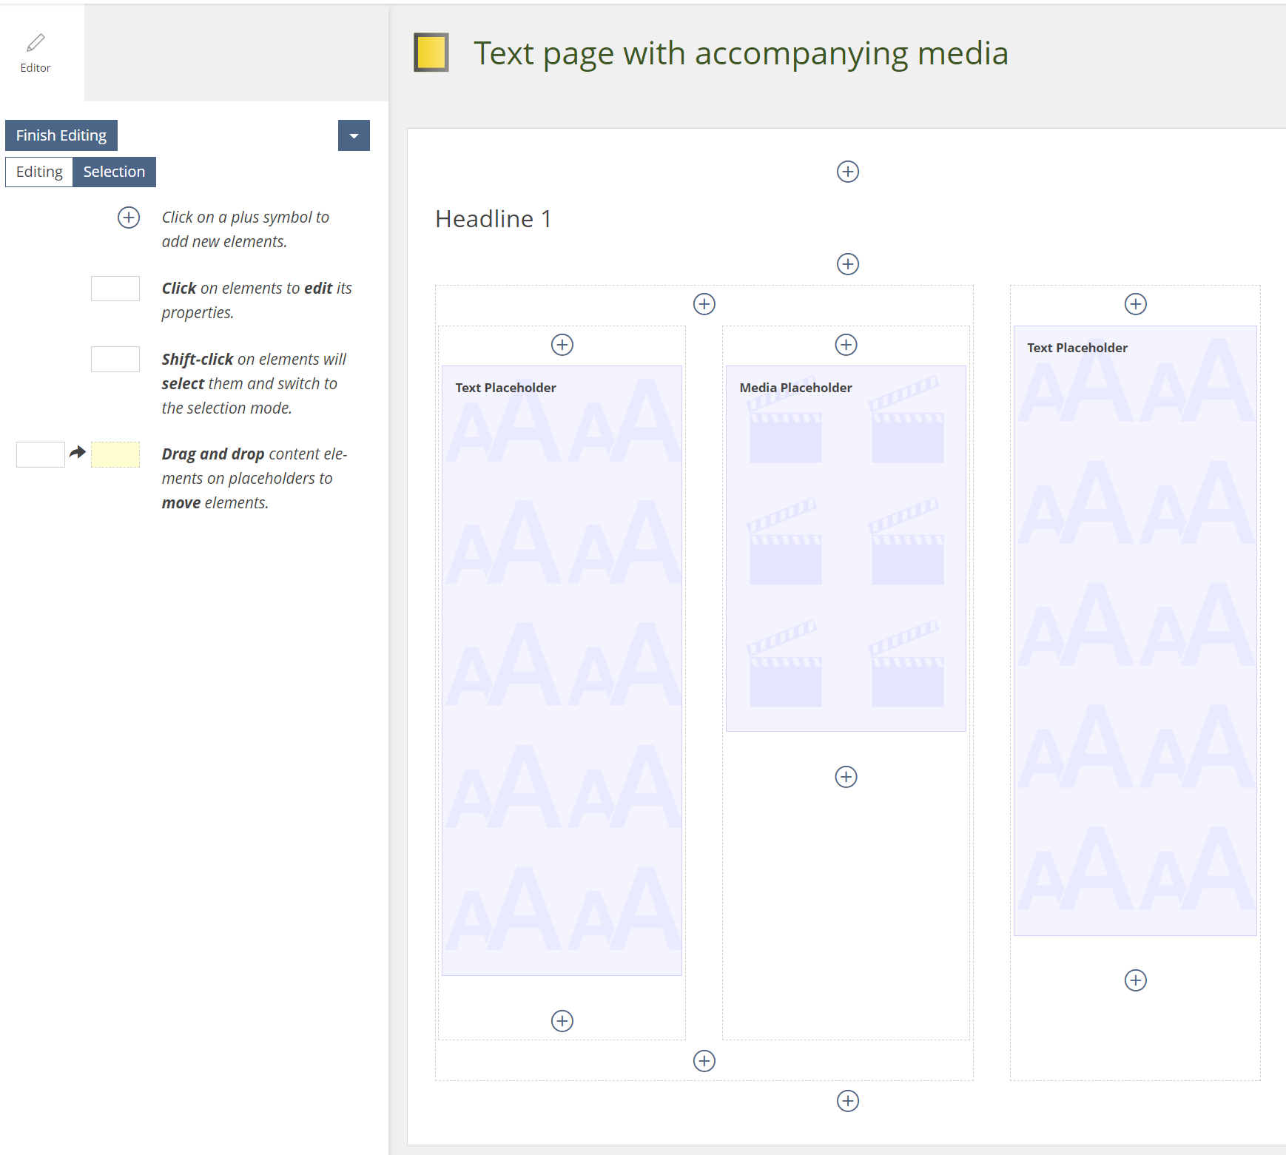Switch to Selection mode
This screenshot has height=1155, width=1286.
point(114,172)
